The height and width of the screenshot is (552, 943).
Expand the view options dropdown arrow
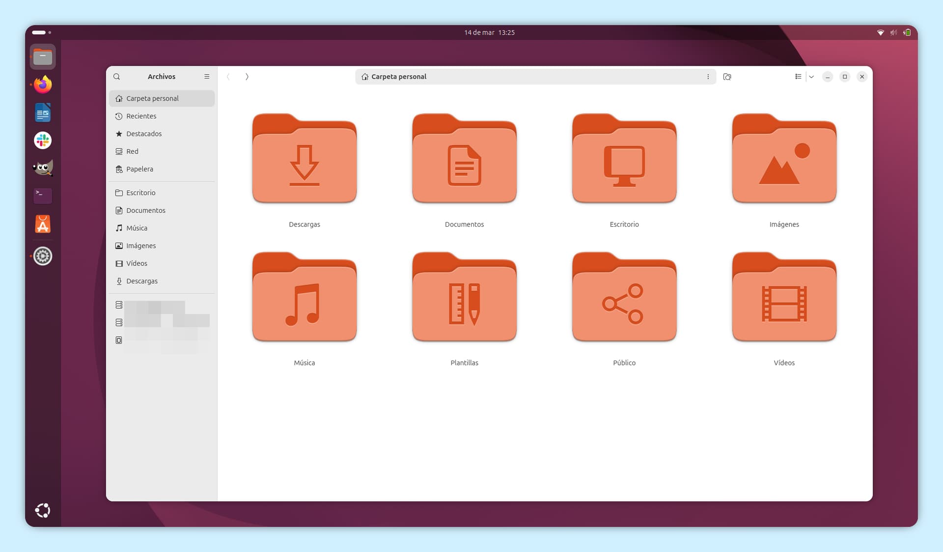811,77
